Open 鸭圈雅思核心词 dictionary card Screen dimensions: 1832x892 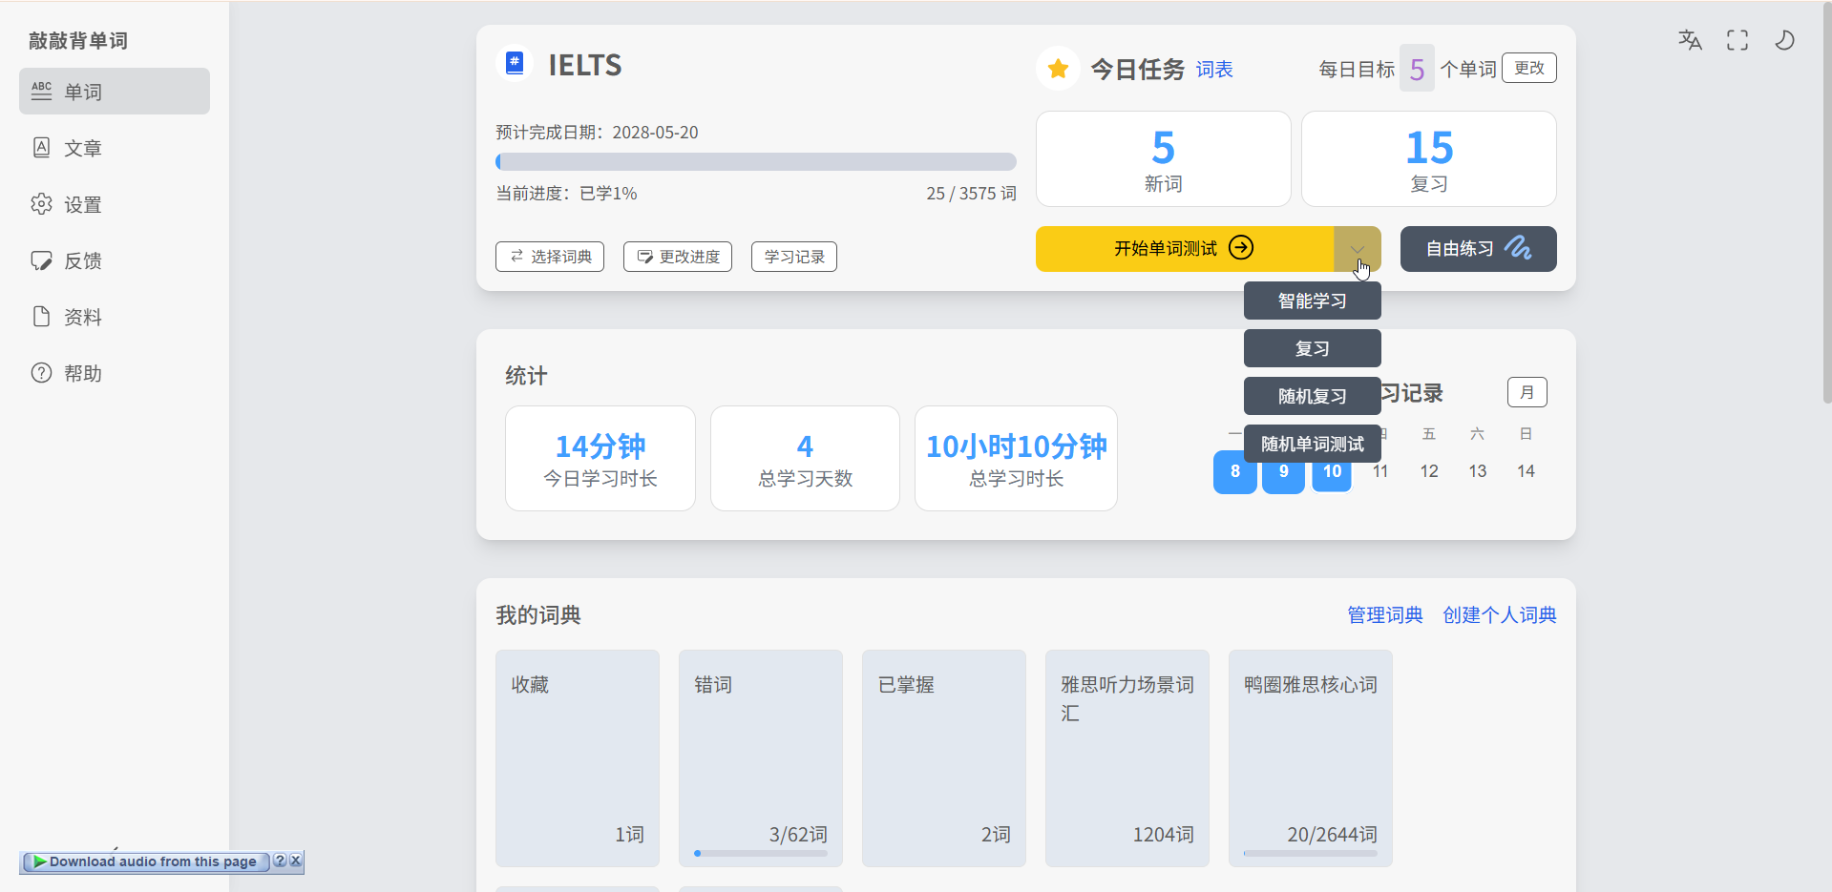point(1311,758)
